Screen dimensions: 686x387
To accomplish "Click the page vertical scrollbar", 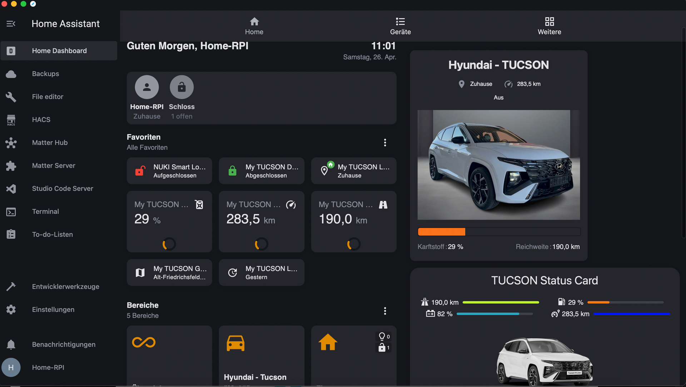I will tap(683, 132).
